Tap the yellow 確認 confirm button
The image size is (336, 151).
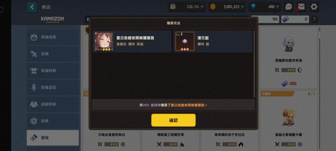pos(173,120)
